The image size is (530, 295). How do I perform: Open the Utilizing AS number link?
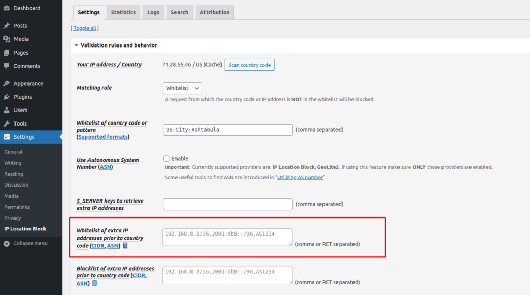click(300, 177)
